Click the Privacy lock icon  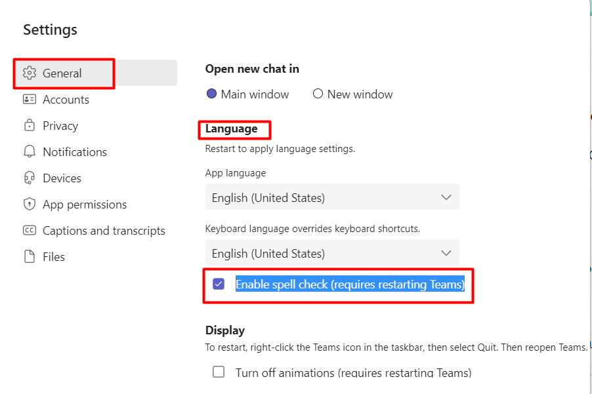click(x=30, y=125)
